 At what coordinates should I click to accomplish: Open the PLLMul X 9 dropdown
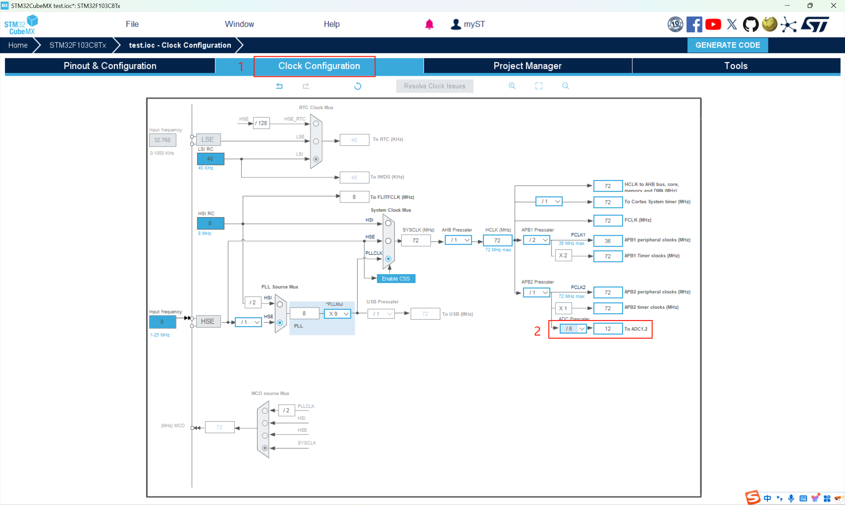337,313
